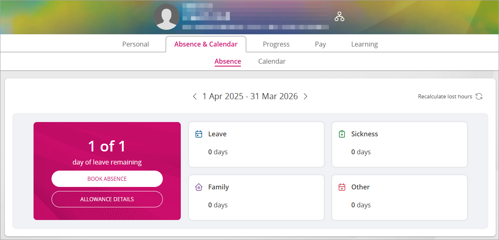Click the organisation chart icon in header
The width and height of the screenshot is (499, 240).
[339, 16]
